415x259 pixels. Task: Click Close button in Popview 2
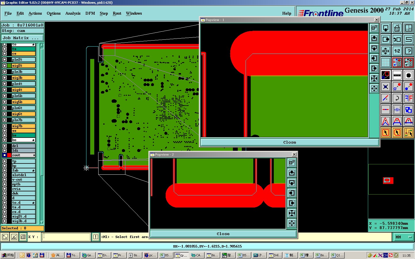click(x=223, y=234)
